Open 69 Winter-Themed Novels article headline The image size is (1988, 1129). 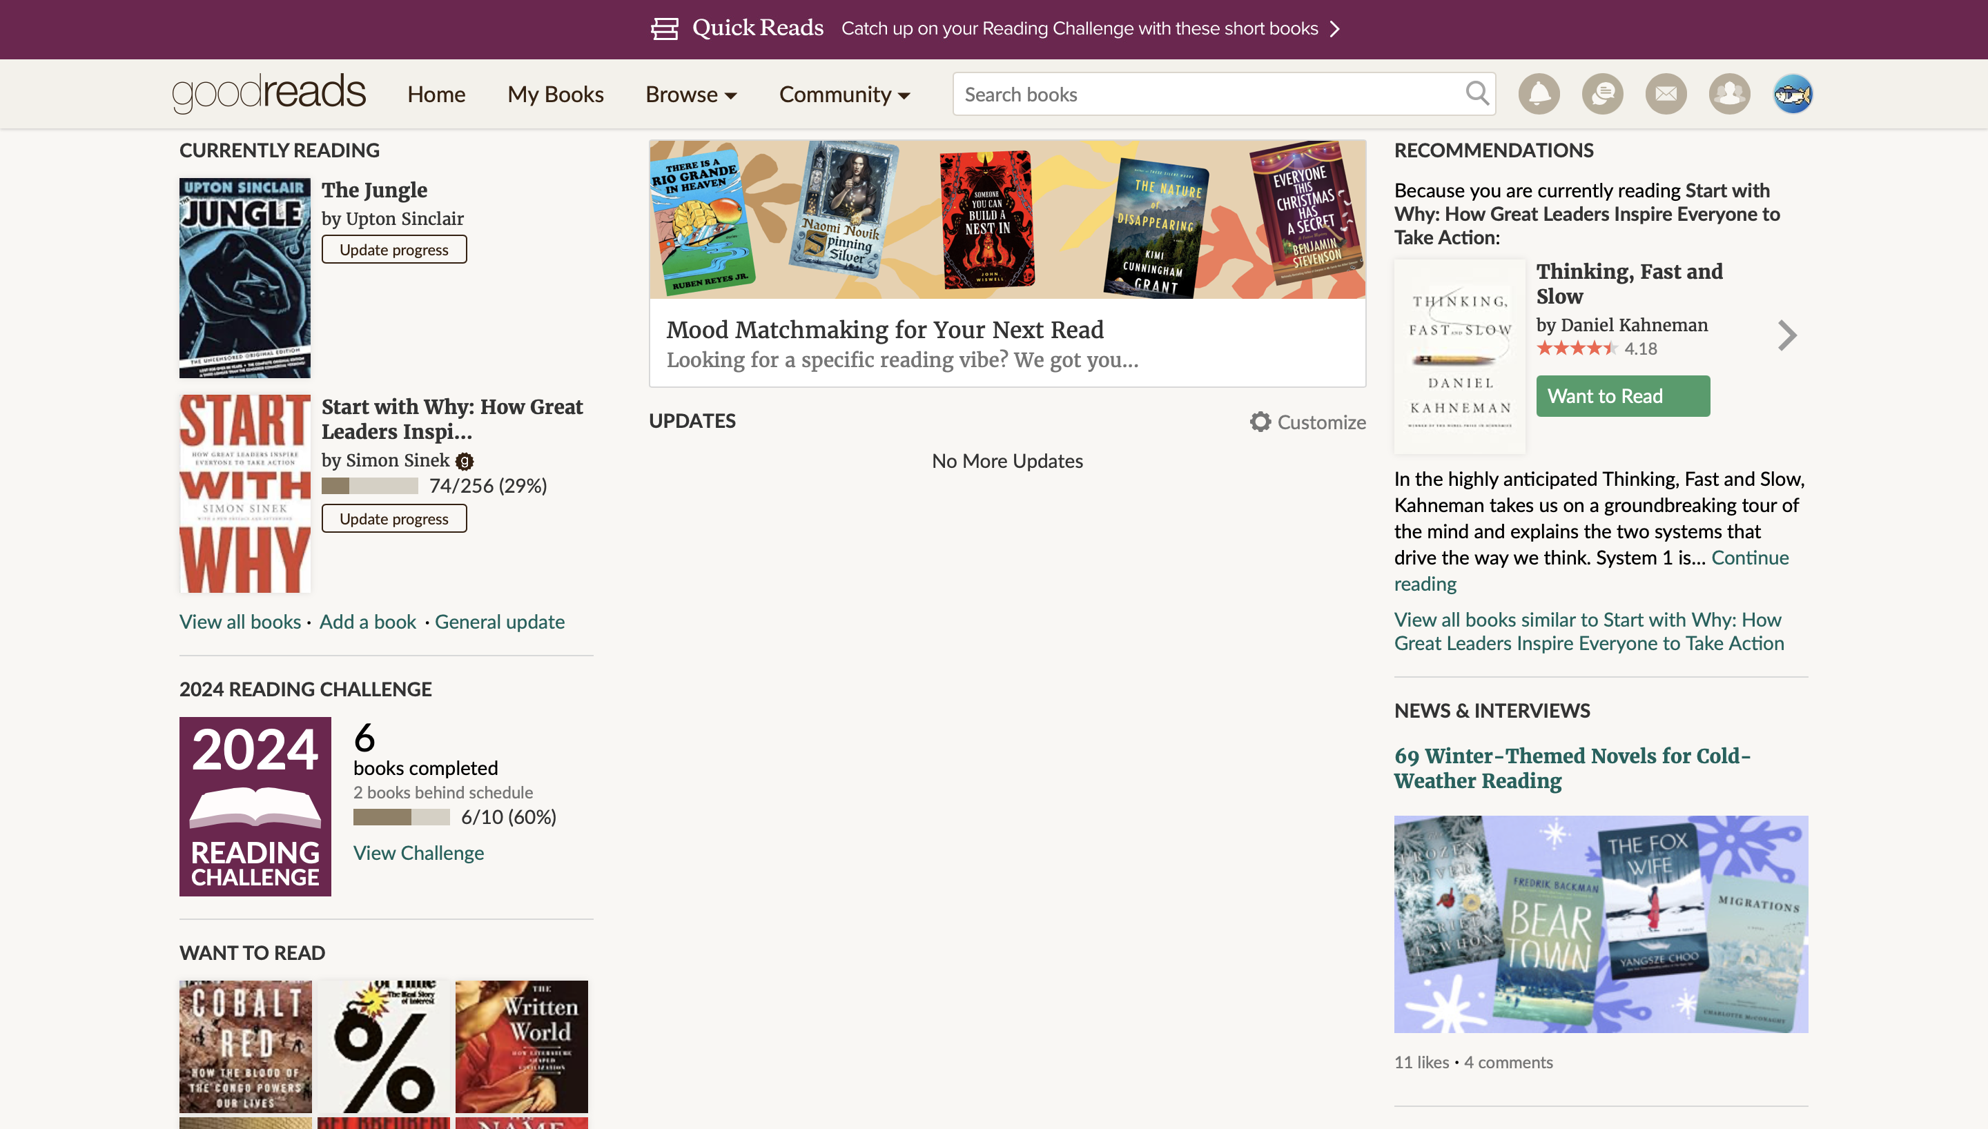[1572, 769]
